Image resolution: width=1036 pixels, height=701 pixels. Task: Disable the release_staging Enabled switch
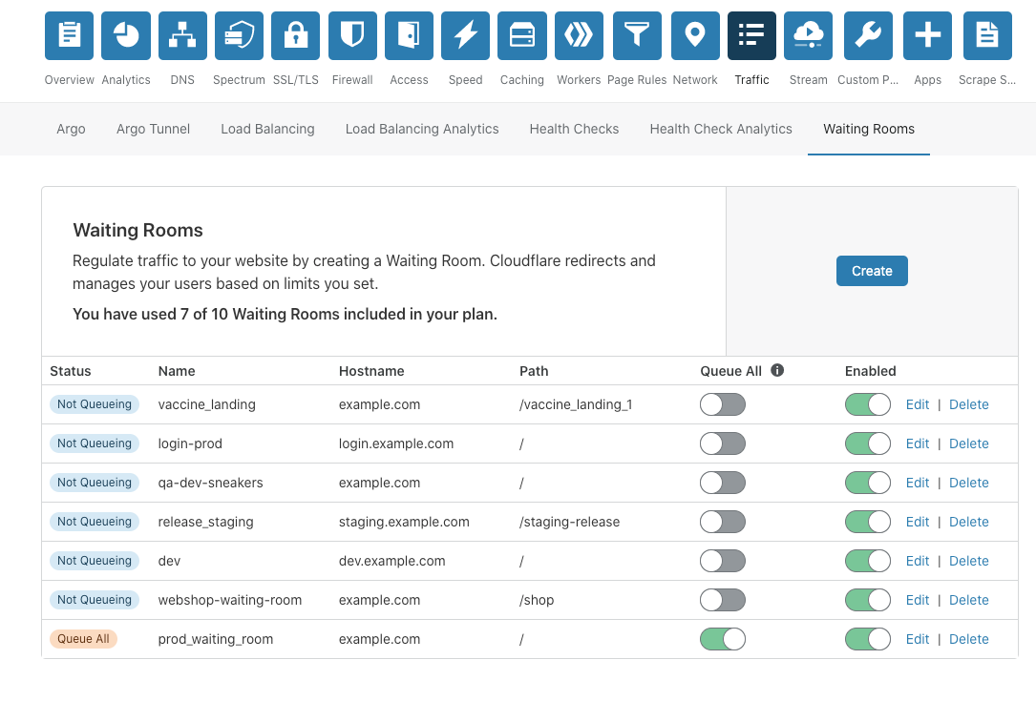point(868,522)
